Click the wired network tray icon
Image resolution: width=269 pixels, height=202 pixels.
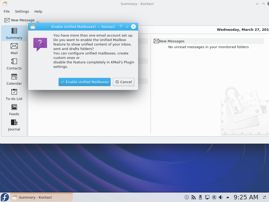click(x=207, y=197)
